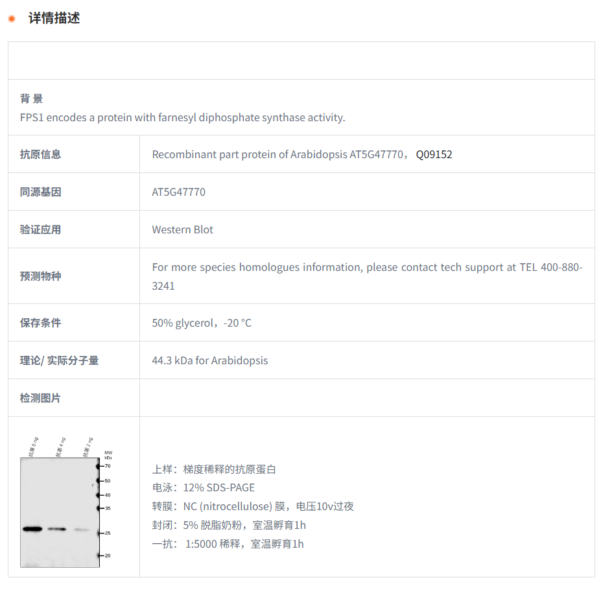Viewport: 603px width, 595px height.
Task: Click the 12% SDS-PAGE electrophoresis line
Action: click(204, 487)
